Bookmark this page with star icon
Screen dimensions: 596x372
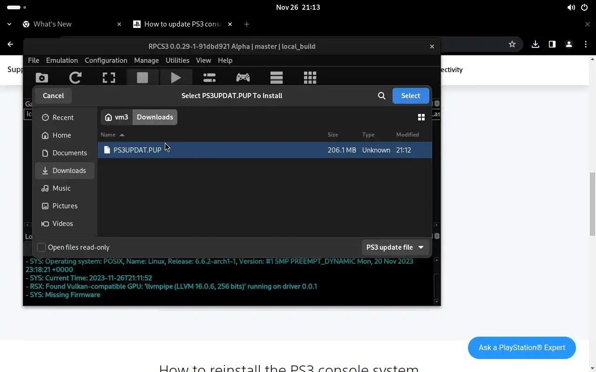(512, 44)
